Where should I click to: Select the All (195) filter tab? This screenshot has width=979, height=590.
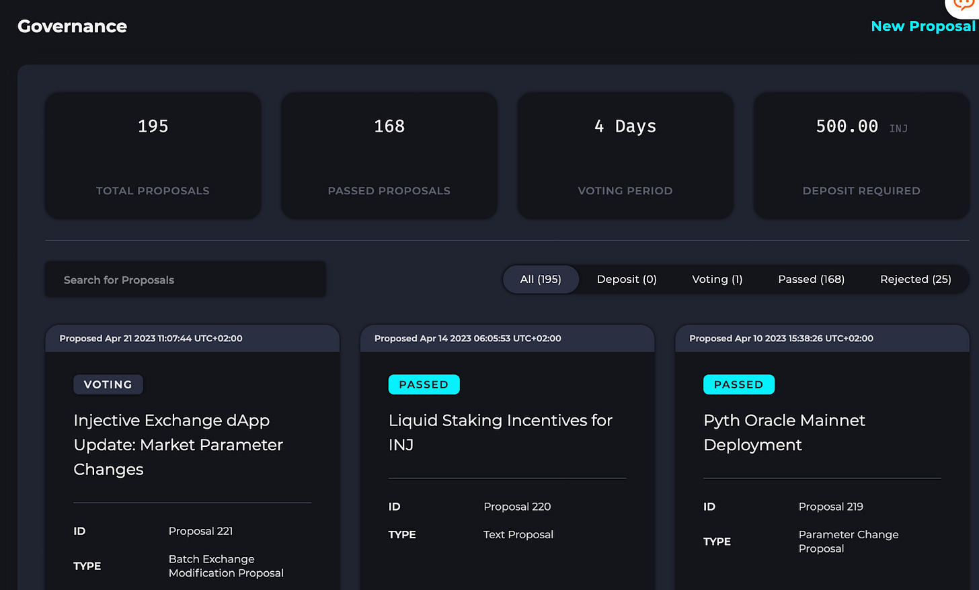[x=541, y=280]
